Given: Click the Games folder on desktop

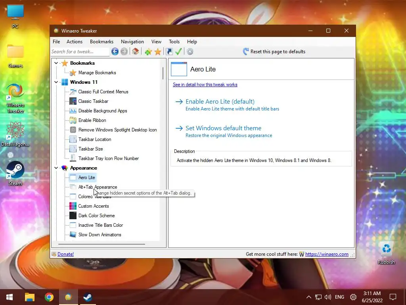Looking at the screenshot, I should tap(15, 56).
